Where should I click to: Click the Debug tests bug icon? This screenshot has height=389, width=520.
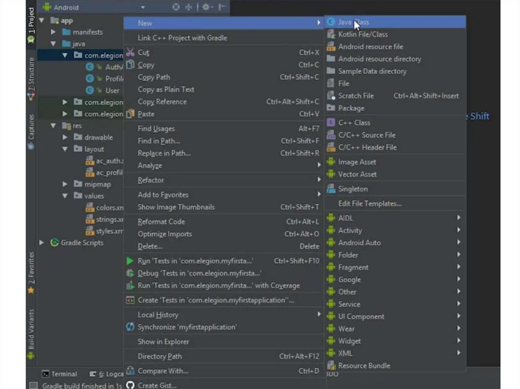(130, 273)
